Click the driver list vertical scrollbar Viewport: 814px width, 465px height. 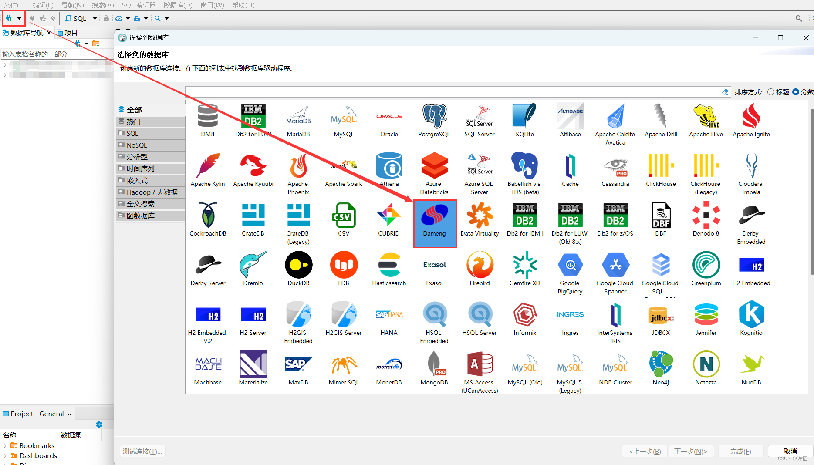pos(811,192)
